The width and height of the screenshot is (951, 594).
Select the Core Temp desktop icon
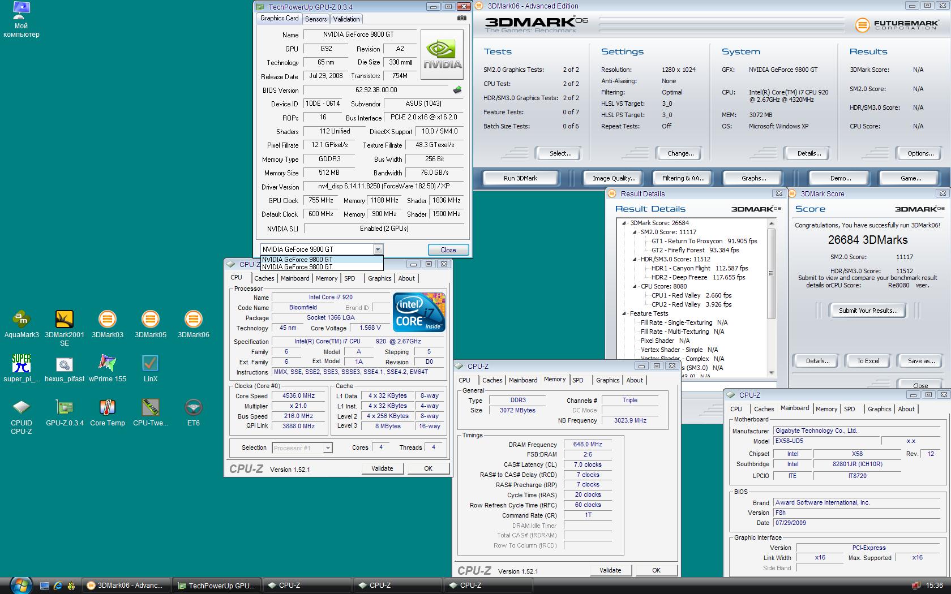108,412
